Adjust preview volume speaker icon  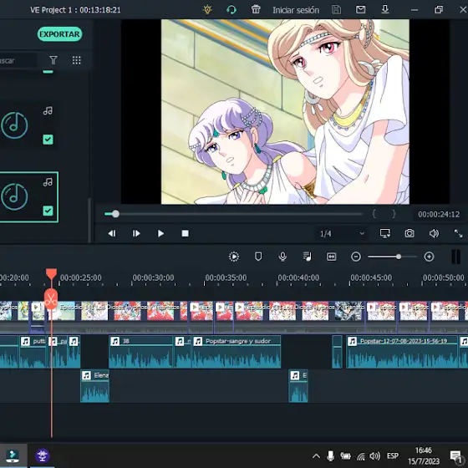coord(434,233)
